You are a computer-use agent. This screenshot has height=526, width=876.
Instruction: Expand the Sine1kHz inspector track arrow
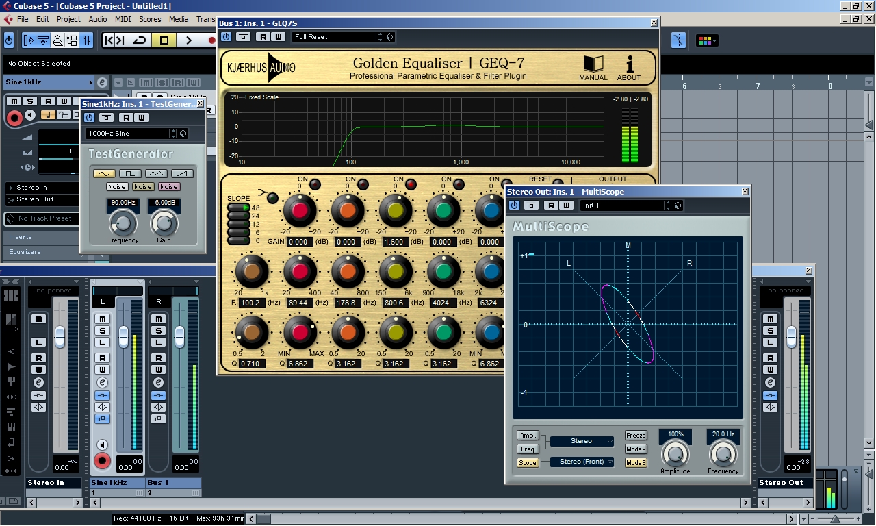point(90,83)
